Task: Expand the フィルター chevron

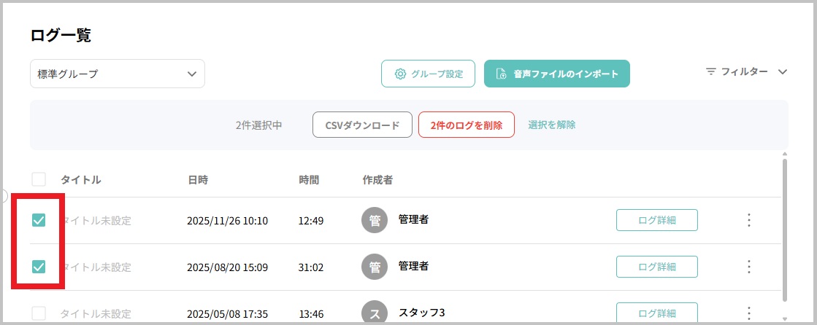Action: coord(782,71)
